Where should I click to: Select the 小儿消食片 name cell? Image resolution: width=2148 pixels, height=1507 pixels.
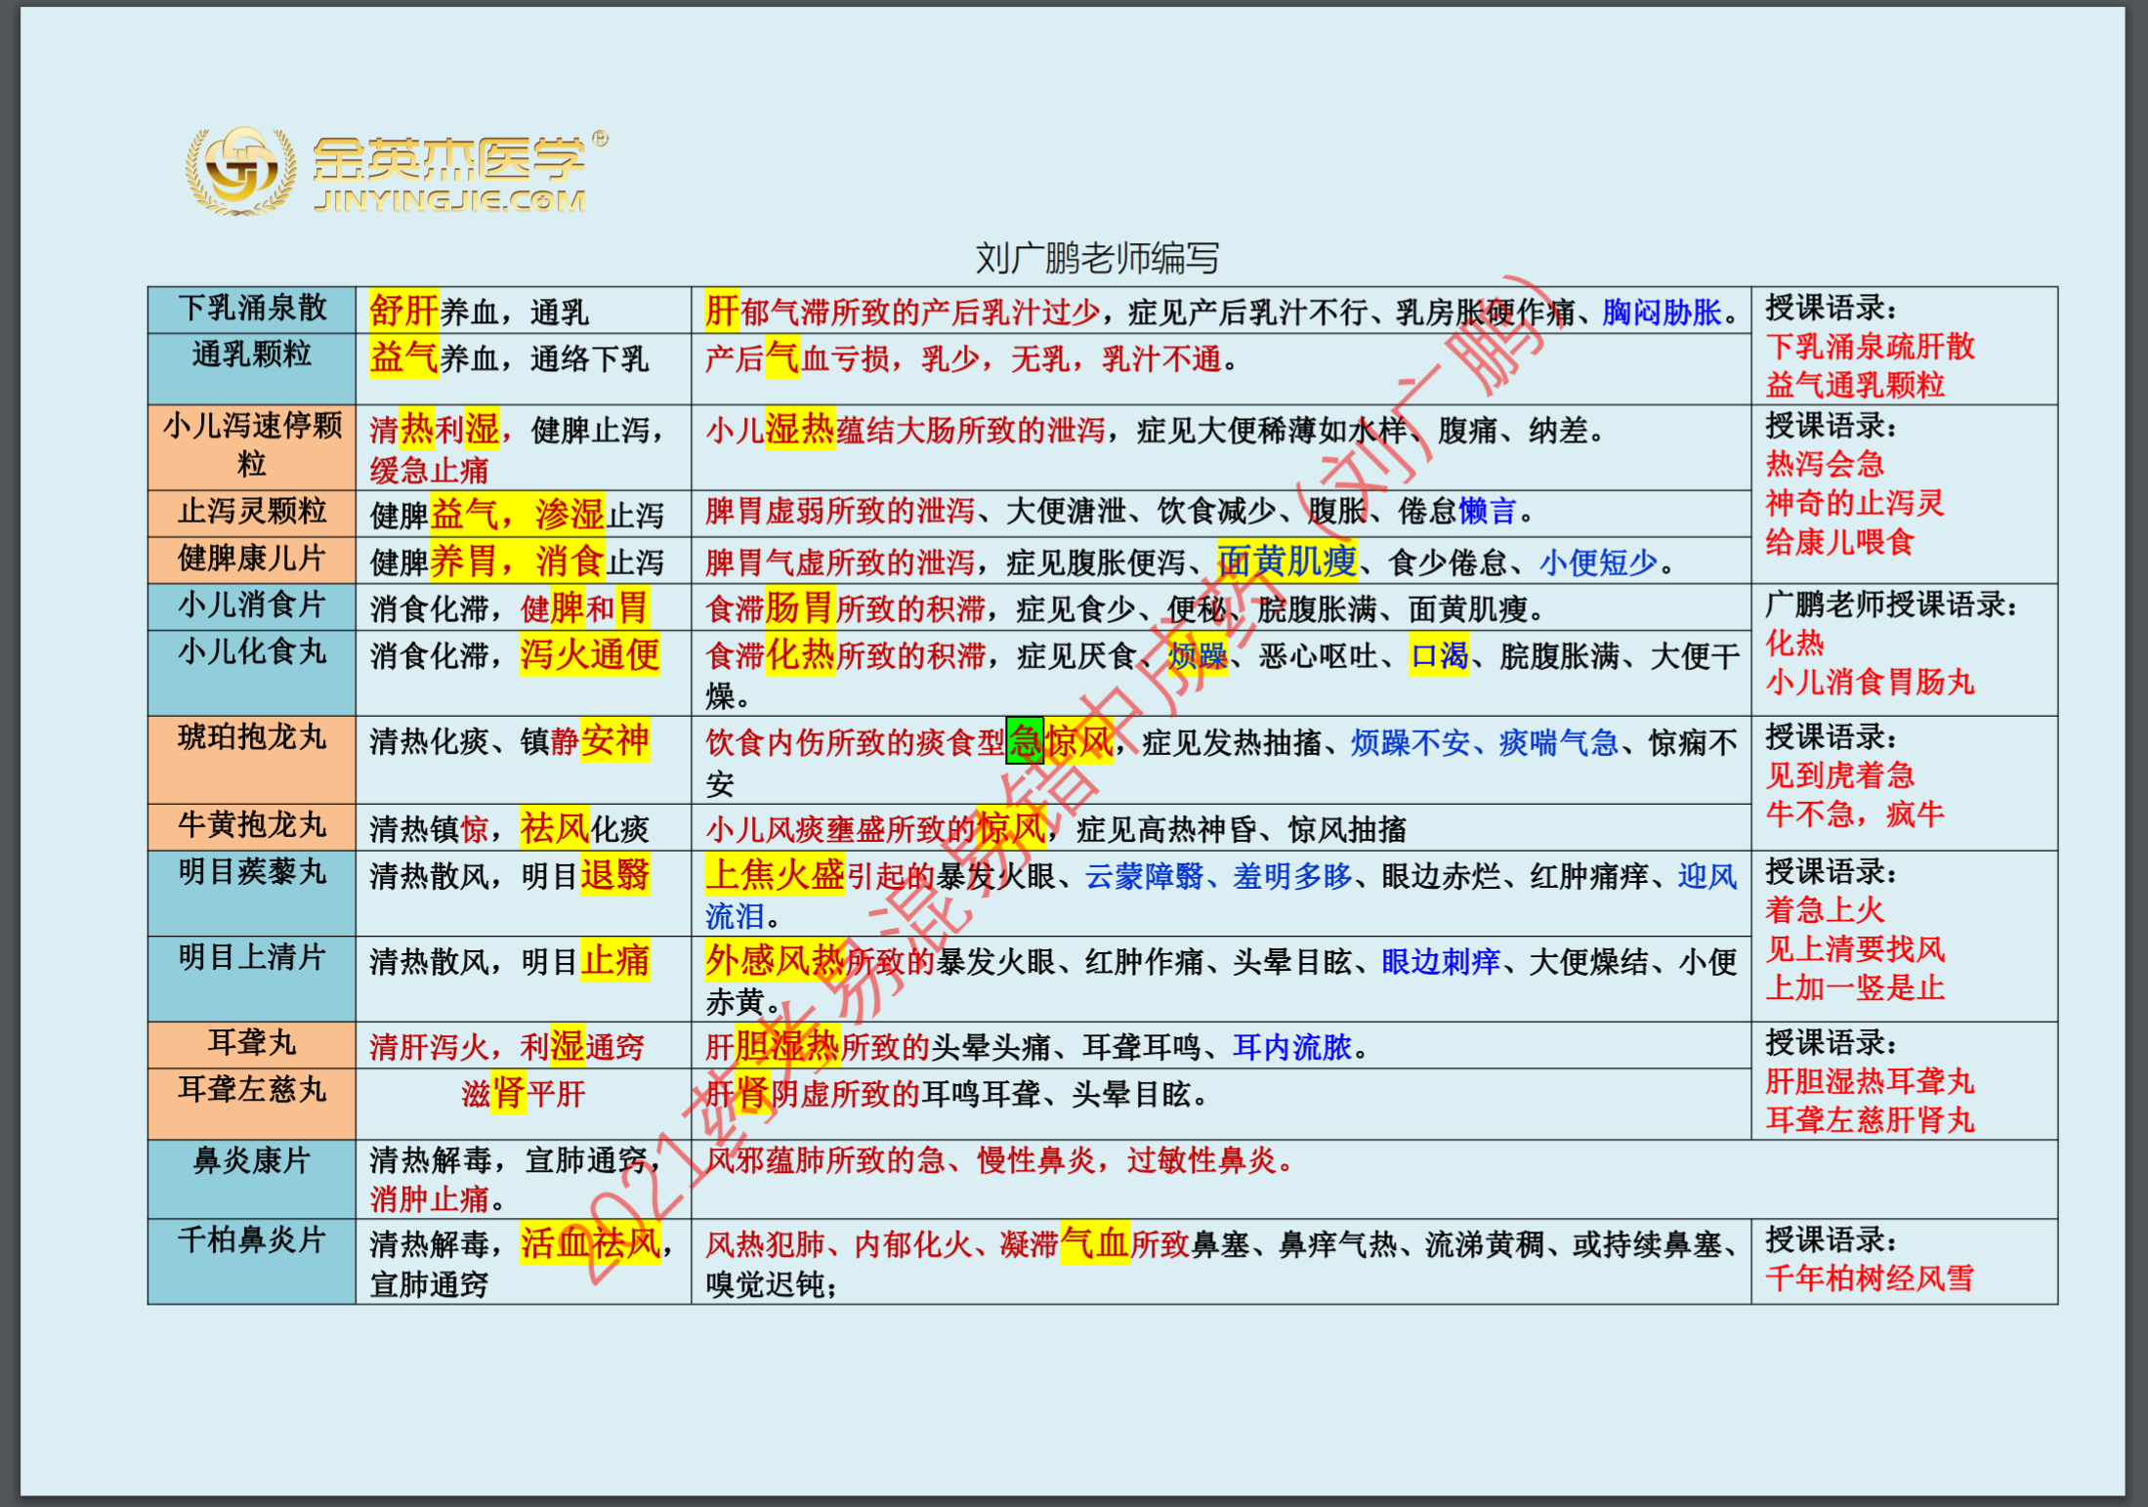[x=252, y=607]
